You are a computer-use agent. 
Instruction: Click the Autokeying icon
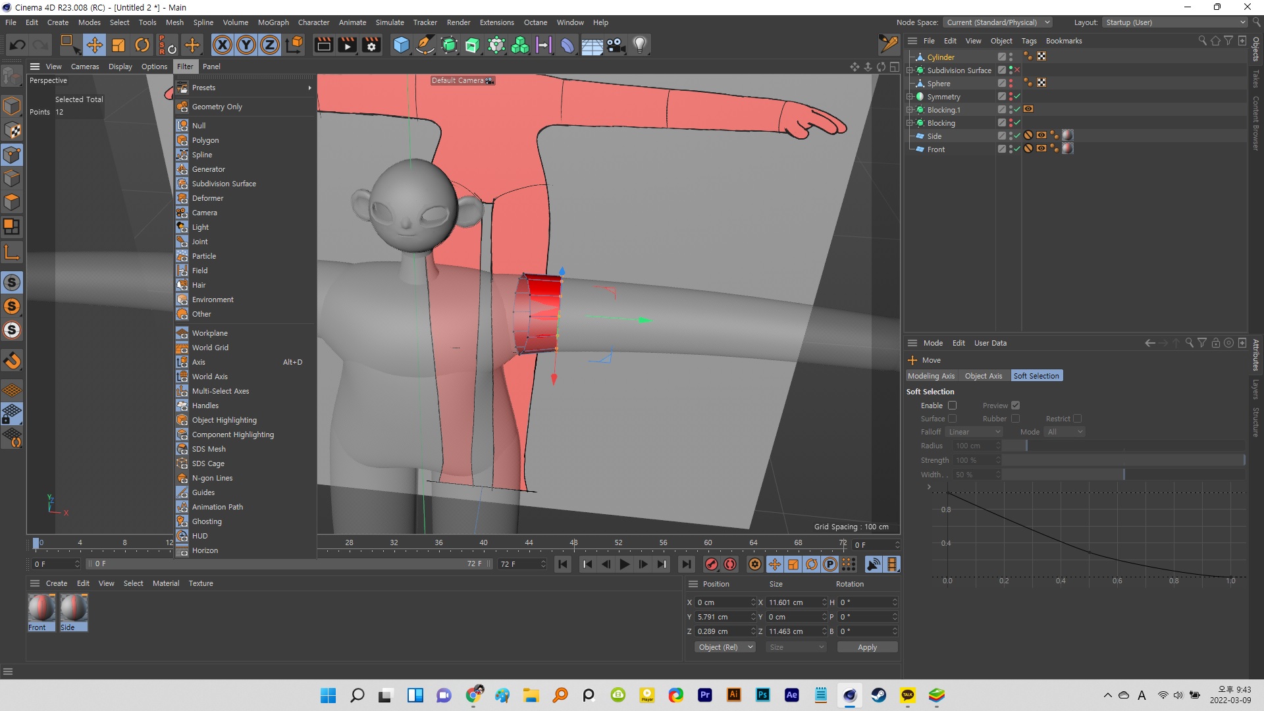[x=730, y=564]
